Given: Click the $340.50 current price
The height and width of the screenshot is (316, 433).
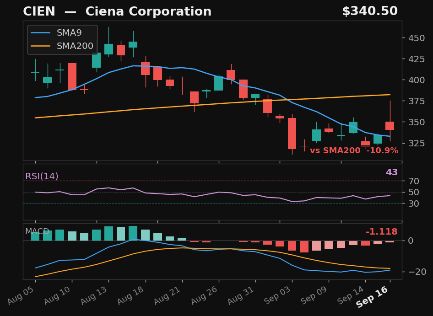Looking at the screenshot, I should click(370, 11).
